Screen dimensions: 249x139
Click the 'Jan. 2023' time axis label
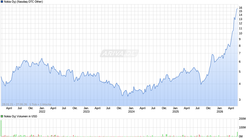(x=86, y=110)
